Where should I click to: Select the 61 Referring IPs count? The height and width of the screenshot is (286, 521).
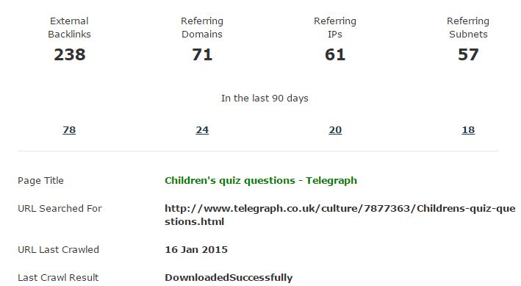pos(335,54)
